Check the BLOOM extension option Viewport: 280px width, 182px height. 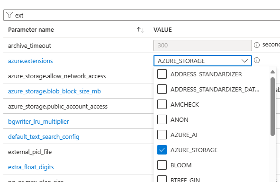coord(162,165)
